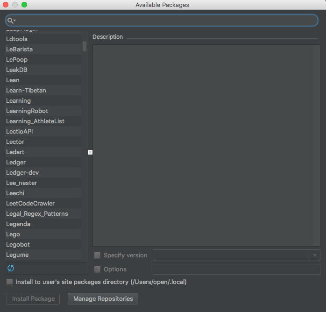Select the Lector package
The width and height of the screenshot is (326, 312).
tap(43, 142)
